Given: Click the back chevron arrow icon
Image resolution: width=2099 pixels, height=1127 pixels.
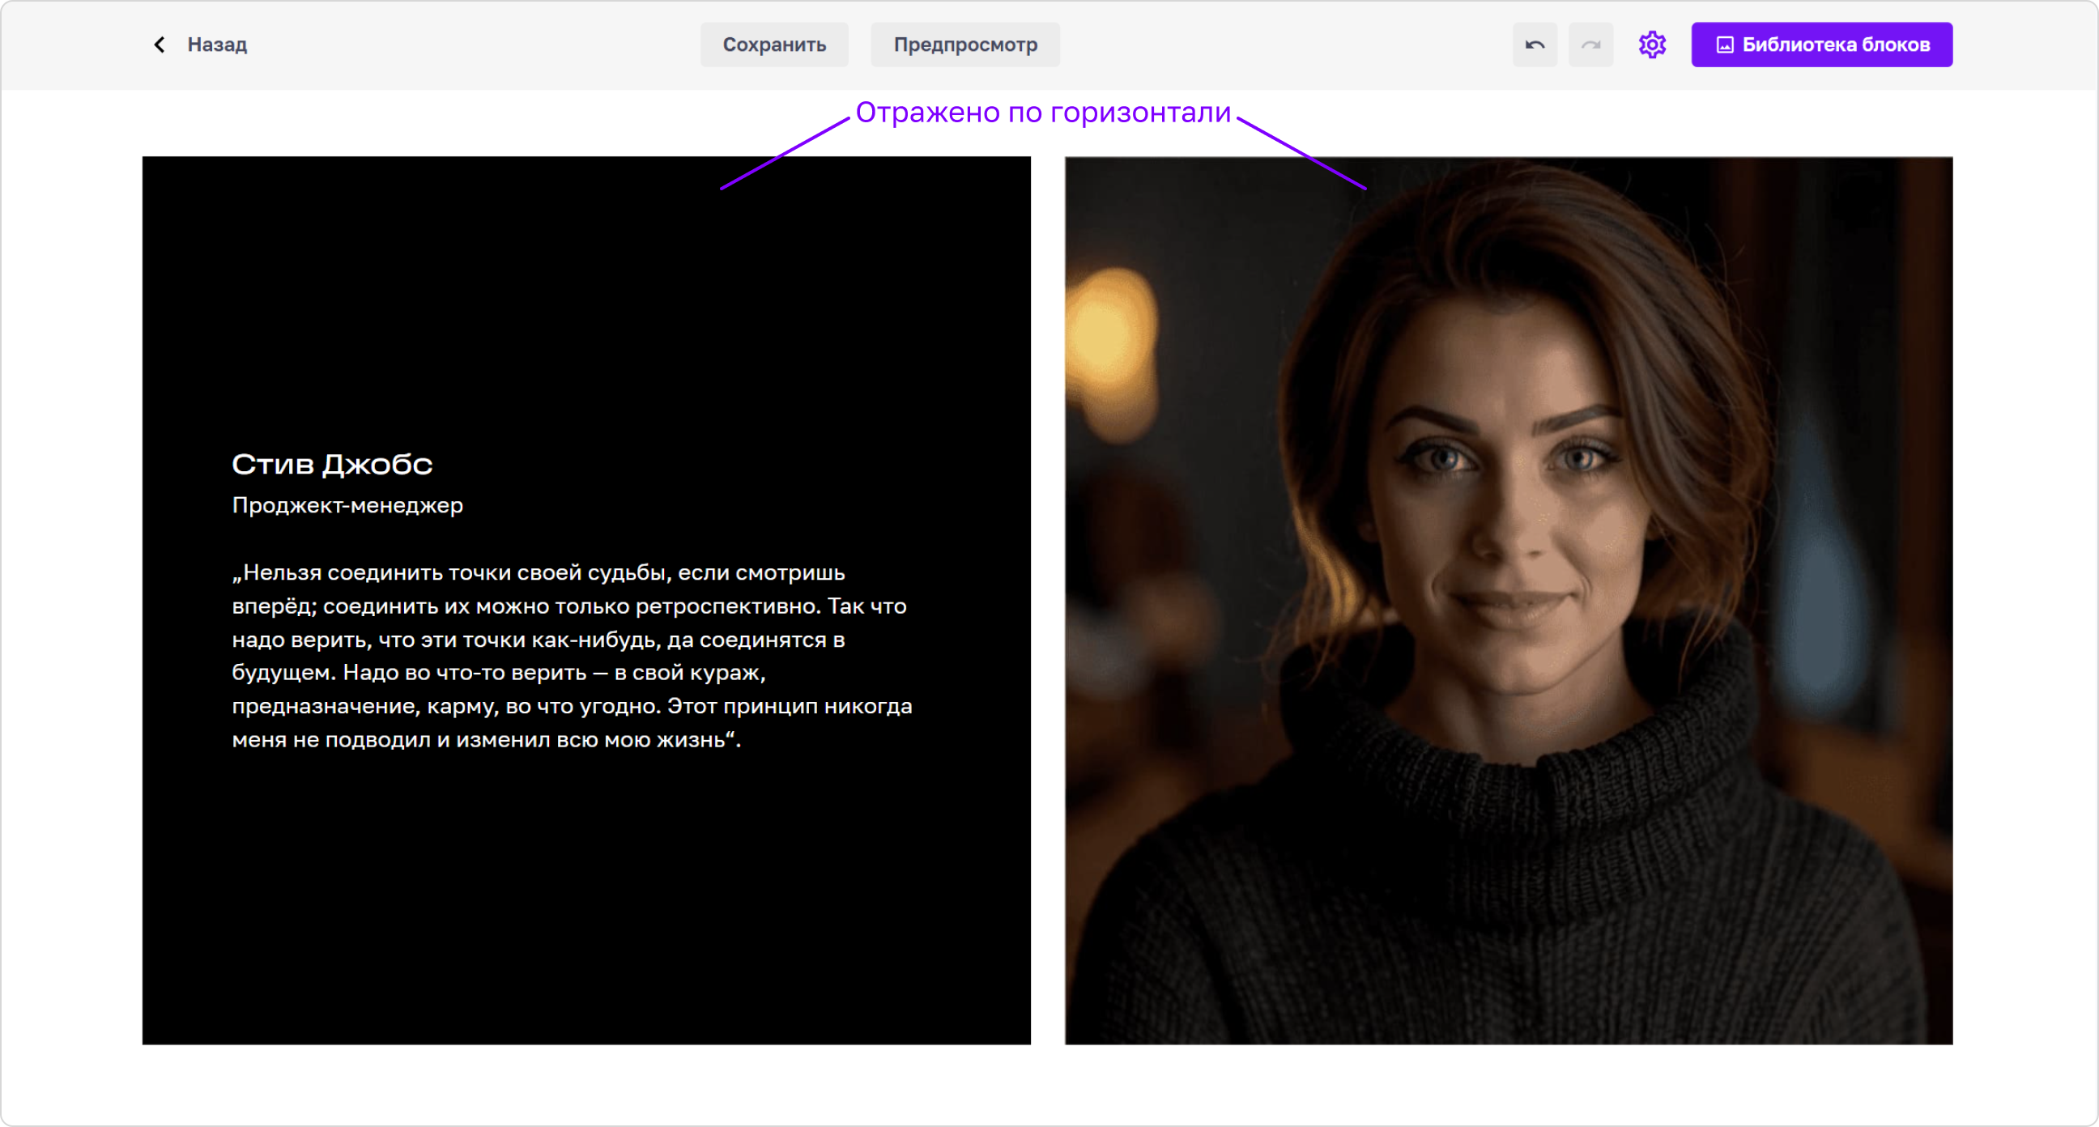Looking at the screenshot, I should click(160, 45).
